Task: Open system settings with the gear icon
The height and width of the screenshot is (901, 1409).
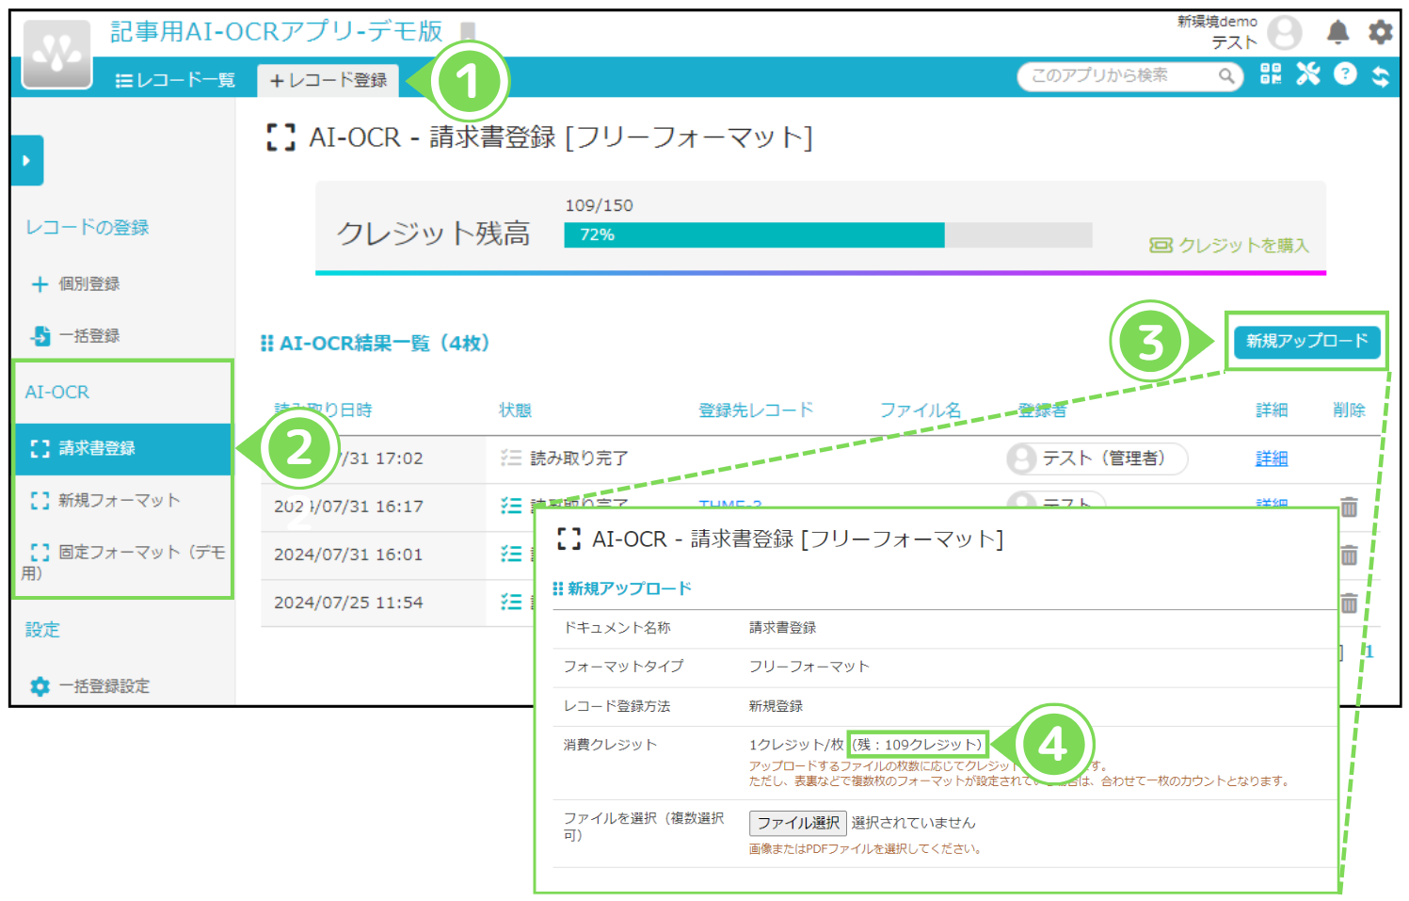Action: (x=1380, y=31)
